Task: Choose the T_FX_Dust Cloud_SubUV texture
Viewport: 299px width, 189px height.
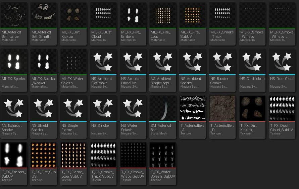Action: [x=282, y=117]
